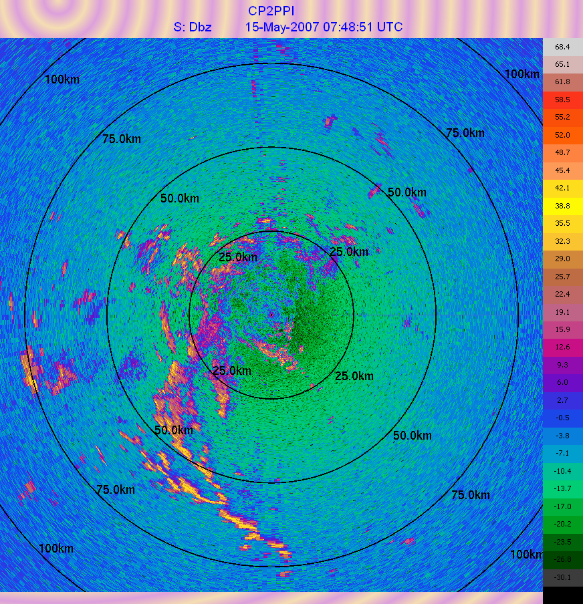The image size is (583, 604).
Task: Click the 100km range label in the northwest
Action: click(x=62, y=80)
